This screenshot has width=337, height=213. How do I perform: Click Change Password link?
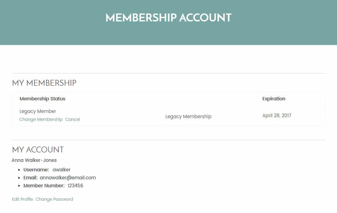54,199
